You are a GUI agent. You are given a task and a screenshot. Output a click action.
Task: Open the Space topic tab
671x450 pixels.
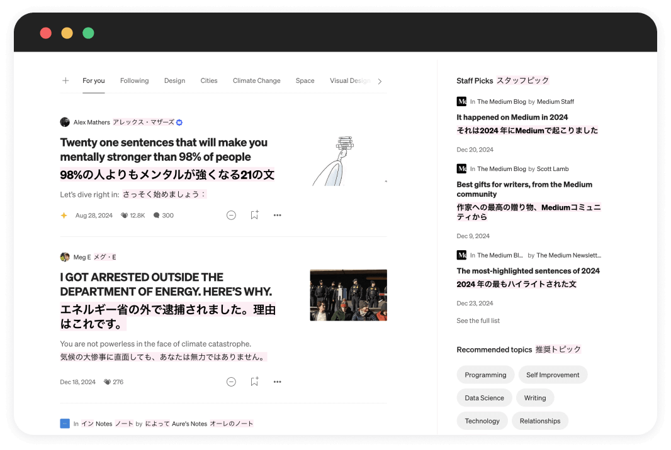305,80
